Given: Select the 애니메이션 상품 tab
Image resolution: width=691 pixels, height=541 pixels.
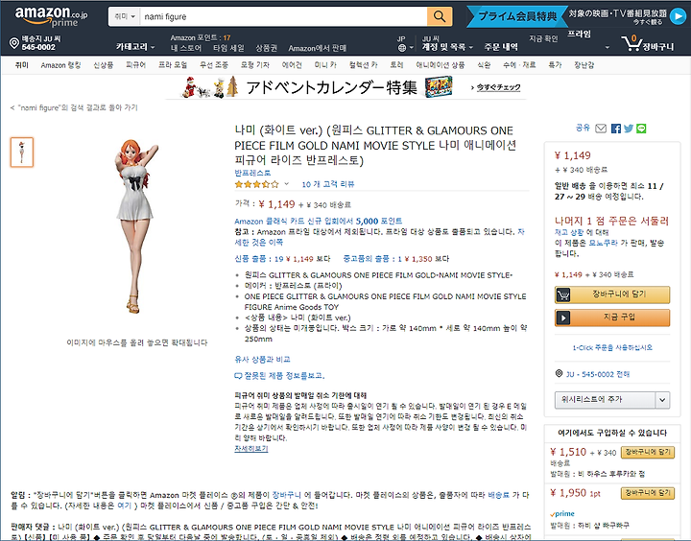Looking at the screenshot, I should (x=441, y=65).
